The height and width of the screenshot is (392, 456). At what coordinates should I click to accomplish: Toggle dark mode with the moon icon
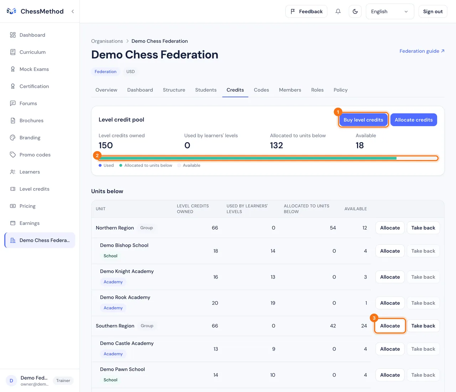point(355,11)
